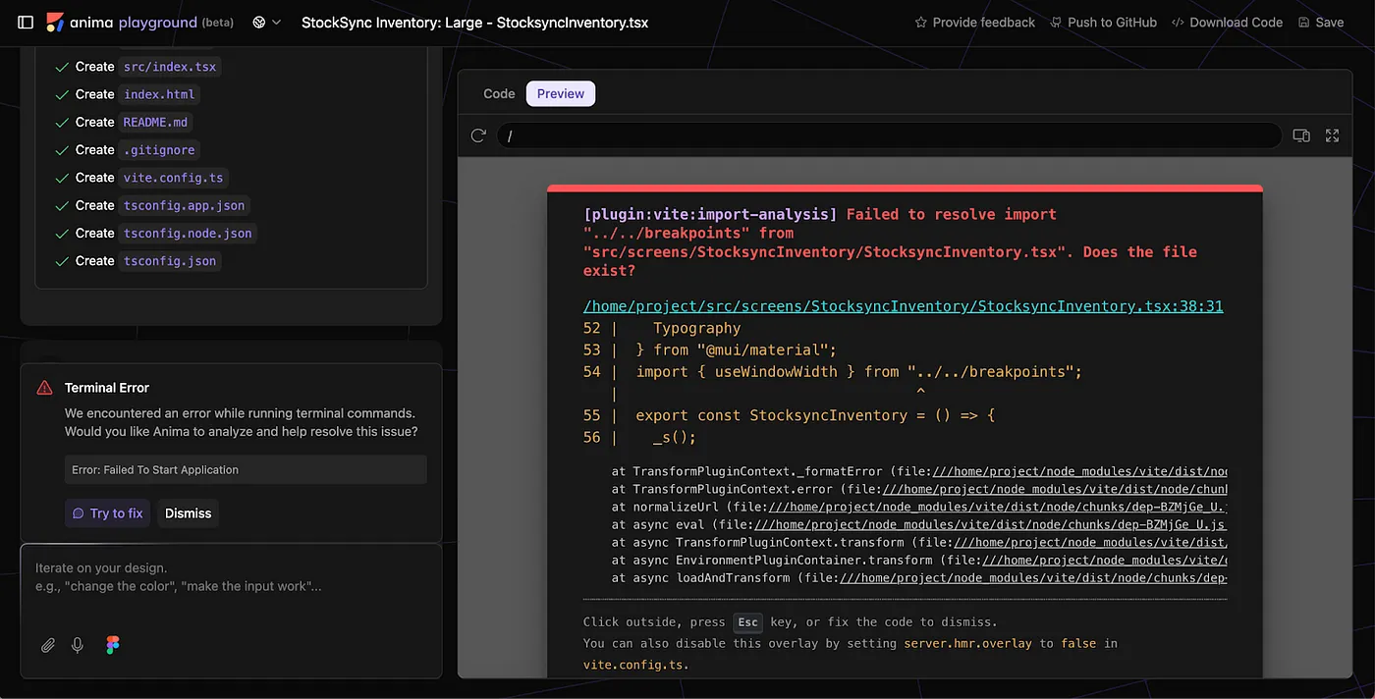Image resolution: width=1375 pixels, height=699 pixels.
Task: Select the device preview mode icon
Action: pos(1301,135)
